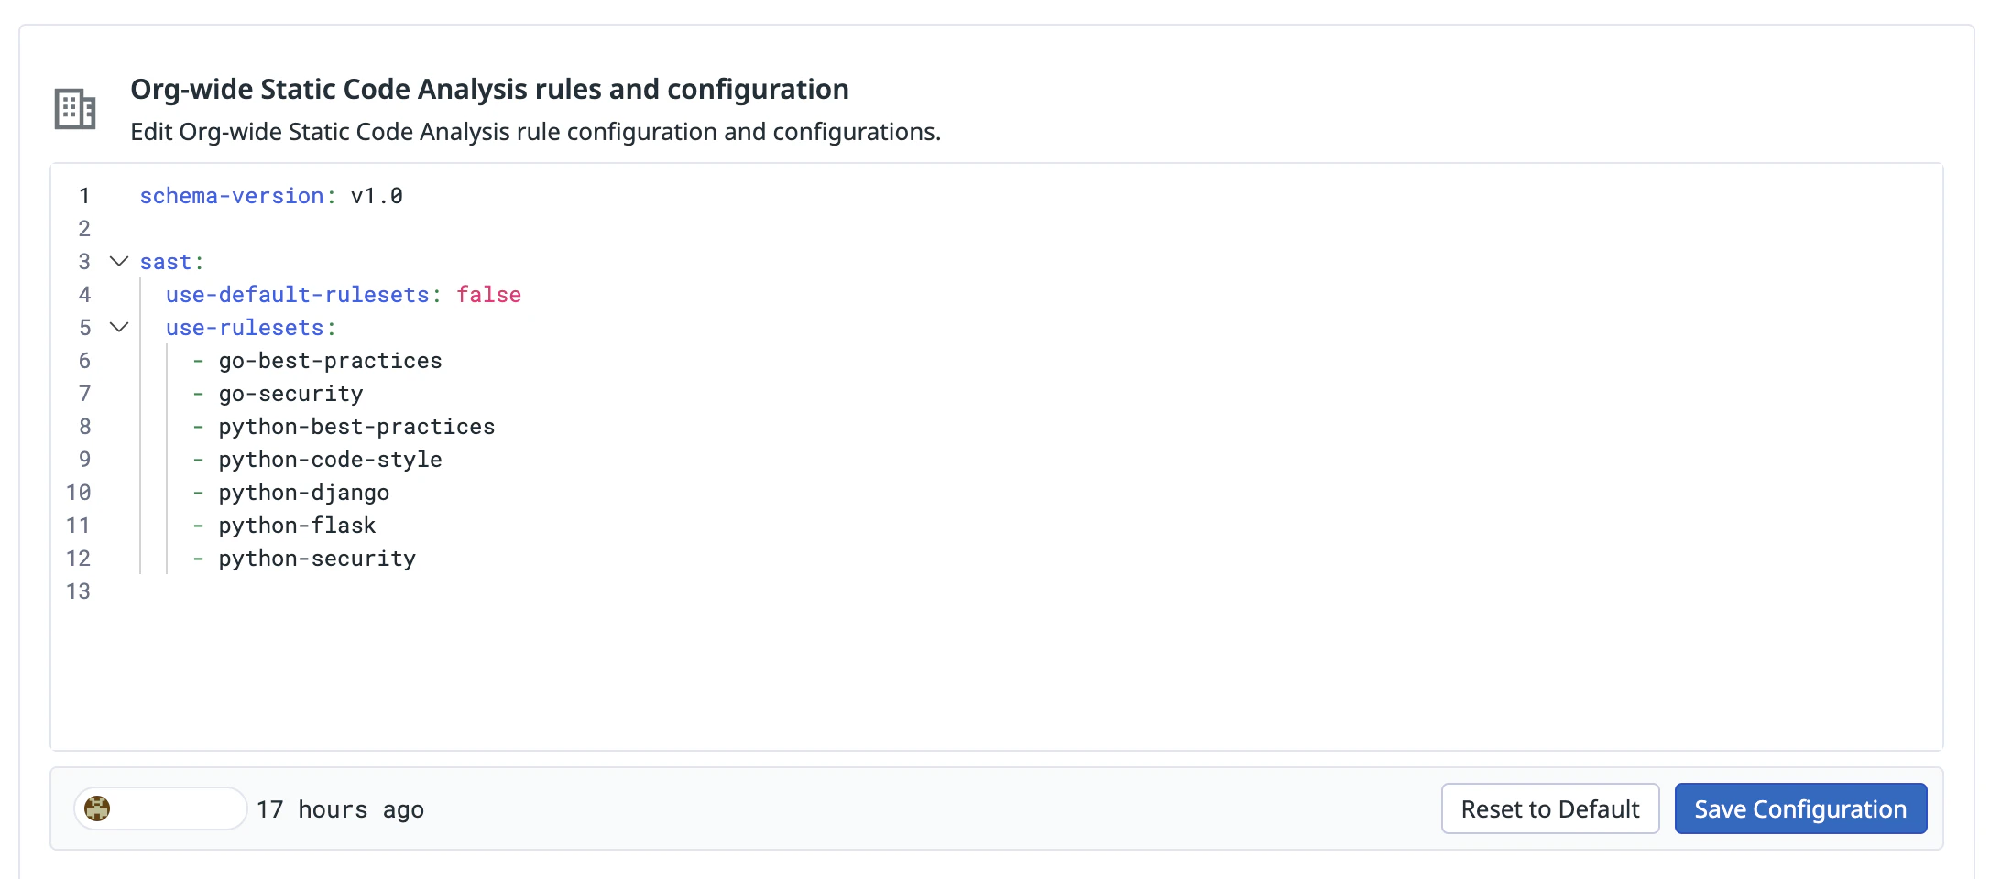Place cursor on python-security entry
This screenshot has width=2001, height=879.
(x=317, y=559)
